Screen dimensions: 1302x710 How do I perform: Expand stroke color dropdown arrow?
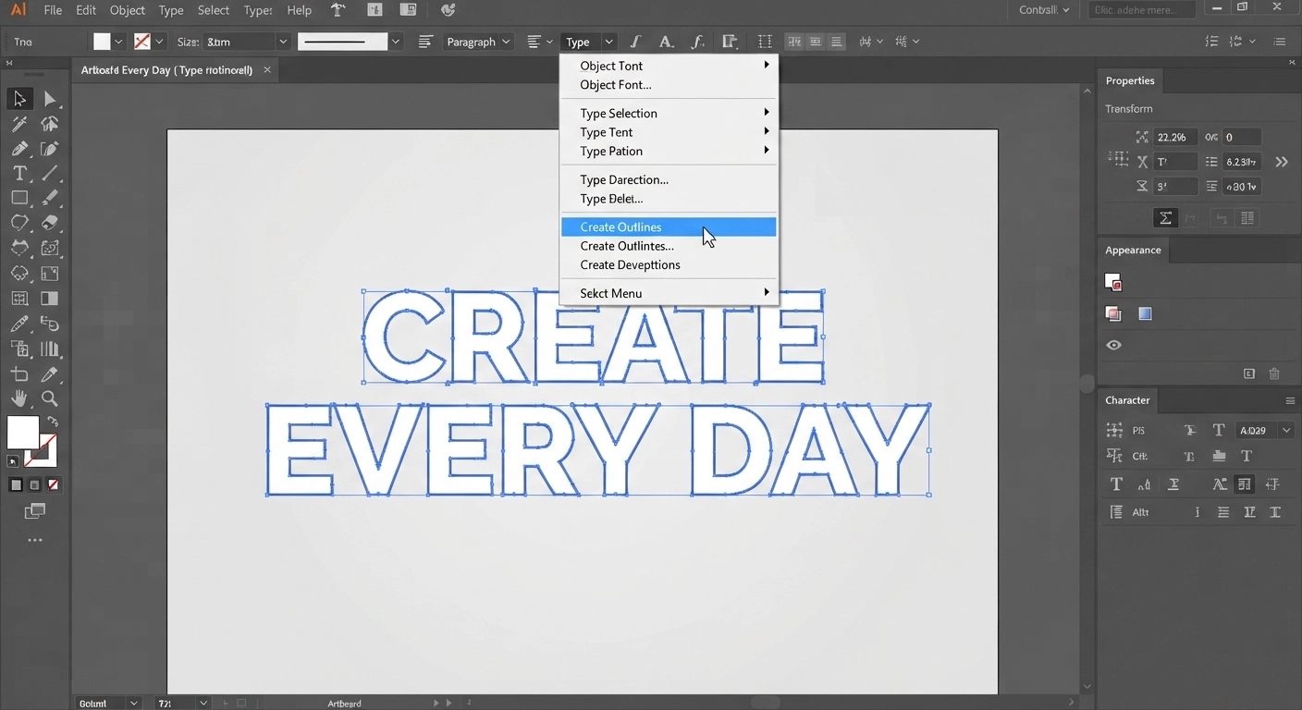160,42
